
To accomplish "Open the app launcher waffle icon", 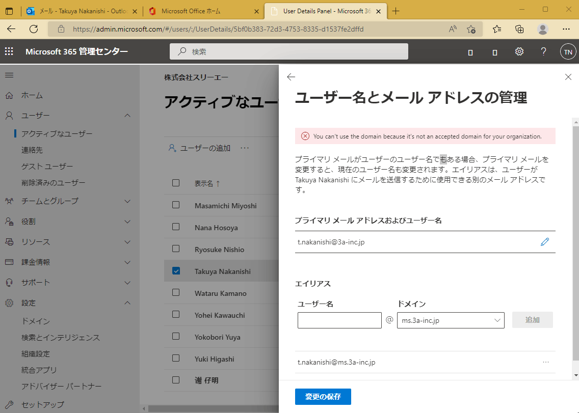I will (9, 51).
